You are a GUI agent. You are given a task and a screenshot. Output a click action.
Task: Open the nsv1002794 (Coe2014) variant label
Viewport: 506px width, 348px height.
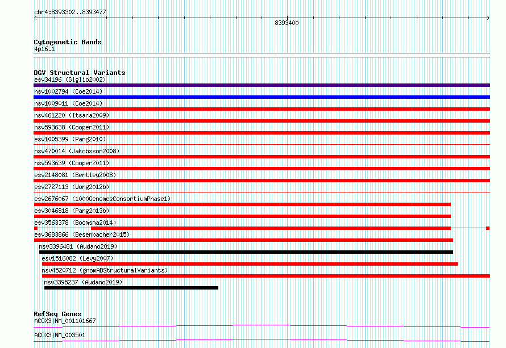coord(68,91)
